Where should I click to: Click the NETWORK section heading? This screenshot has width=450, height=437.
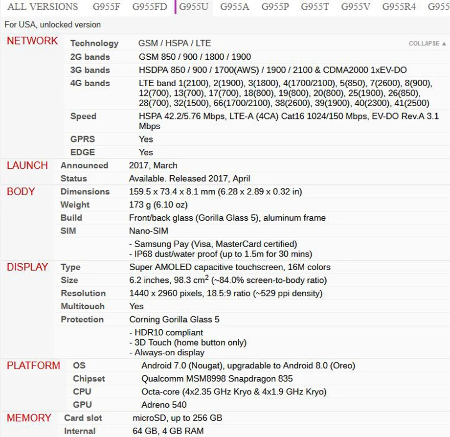coord(32,41)
